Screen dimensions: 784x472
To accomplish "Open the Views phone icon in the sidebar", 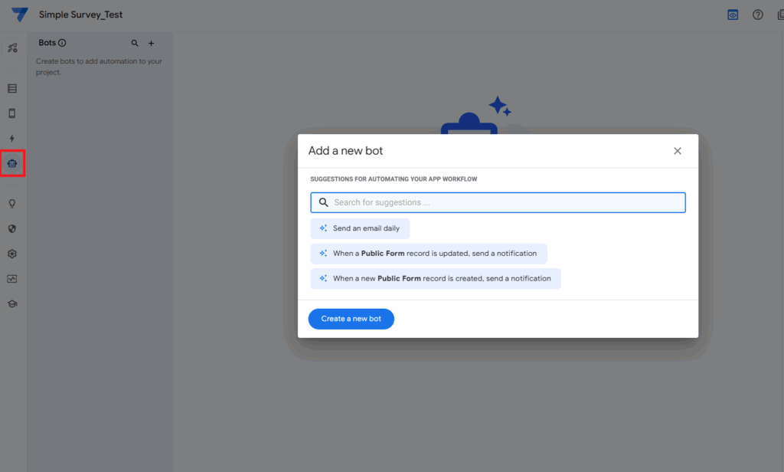I will (x=12, y=113).
